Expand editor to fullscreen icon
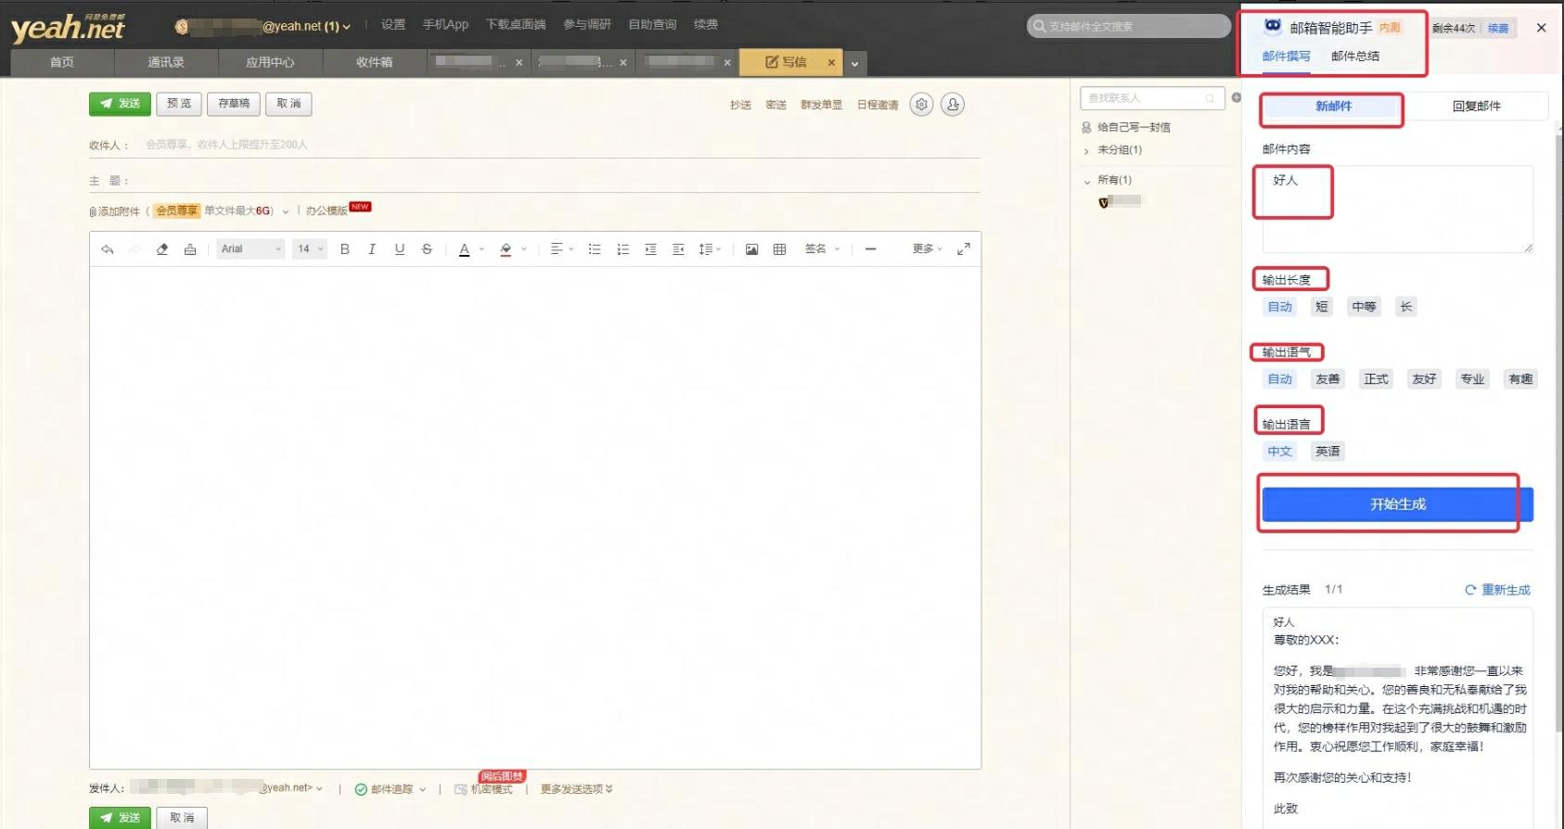 pos(964,249)
